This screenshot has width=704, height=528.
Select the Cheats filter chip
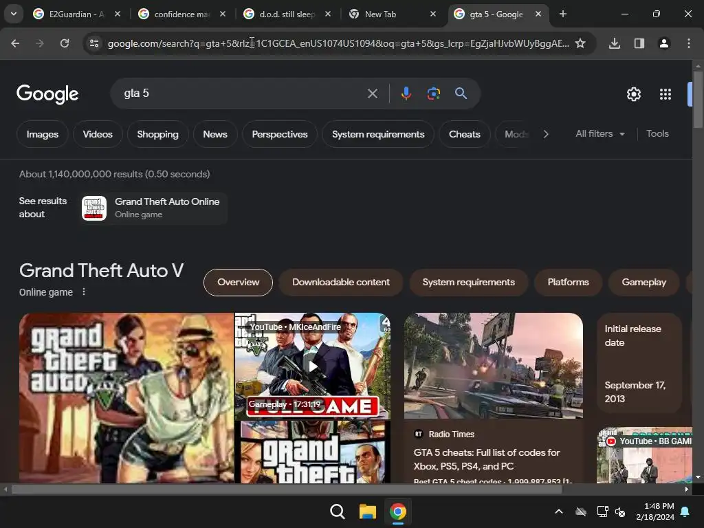[464, 134]
